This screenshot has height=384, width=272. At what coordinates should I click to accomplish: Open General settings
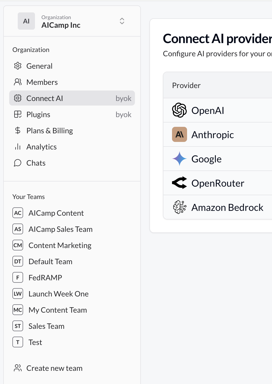(72, 66)
